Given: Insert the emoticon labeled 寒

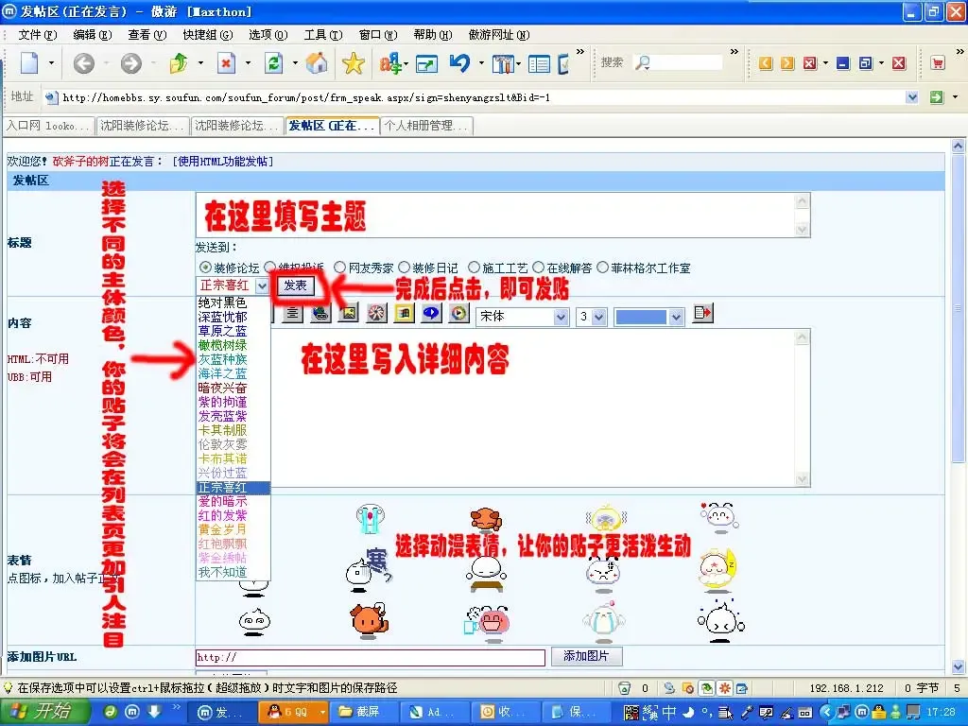Looking at the screenshot, I should (x=370, y=568).
